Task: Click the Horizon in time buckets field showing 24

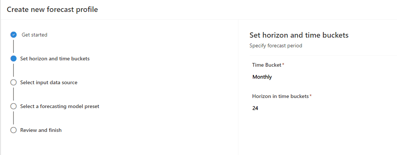Action: (x=256, y=108)
